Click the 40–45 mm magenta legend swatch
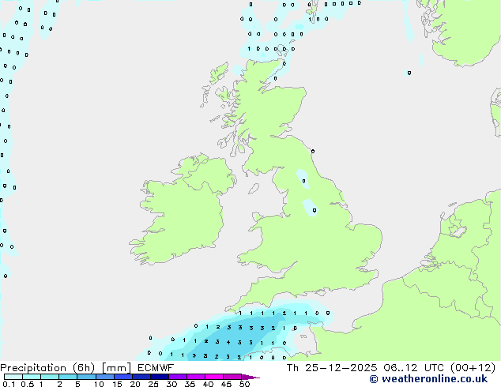 point(214,377)
